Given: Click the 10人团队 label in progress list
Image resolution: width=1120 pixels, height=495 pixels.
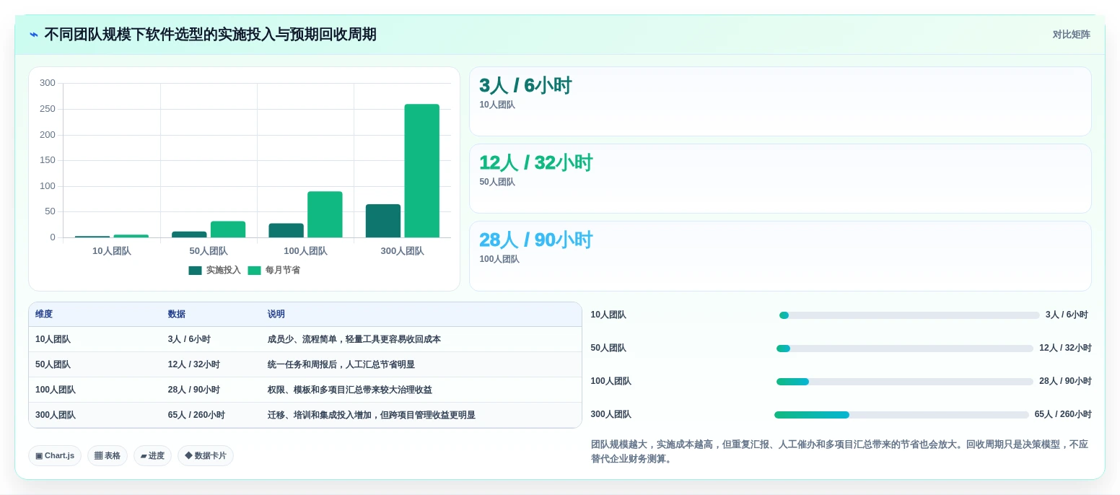Looking at the screenshot, I should click(x=608, y=315).
